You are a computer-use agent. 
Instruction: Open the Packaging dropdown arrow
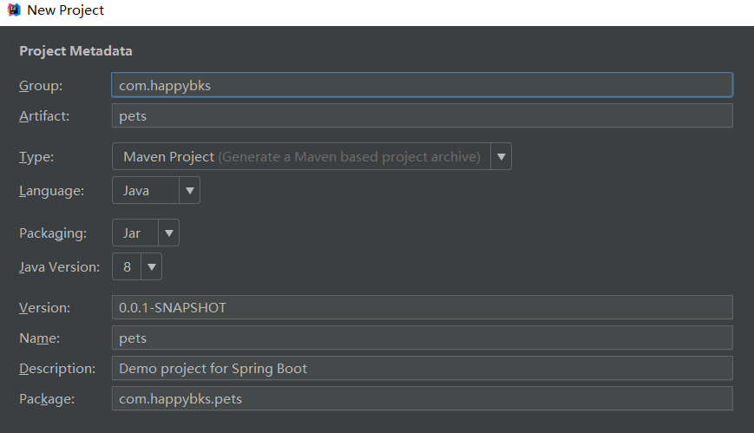(x=168, y=233)
